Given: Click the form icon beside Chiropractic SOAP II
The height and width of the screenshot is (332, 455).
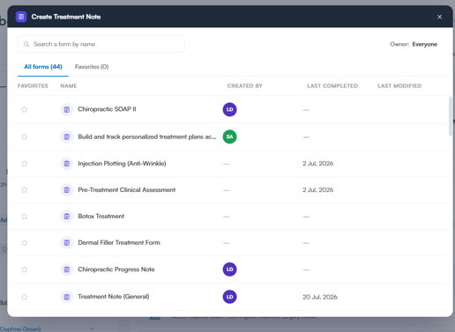Looking at the screenshot, I should coord(67,109).
